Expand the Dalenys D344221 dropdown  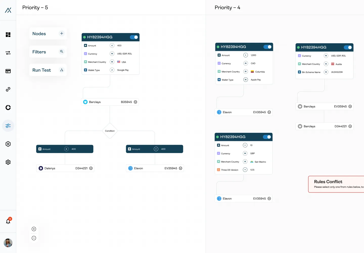point(91,168)
